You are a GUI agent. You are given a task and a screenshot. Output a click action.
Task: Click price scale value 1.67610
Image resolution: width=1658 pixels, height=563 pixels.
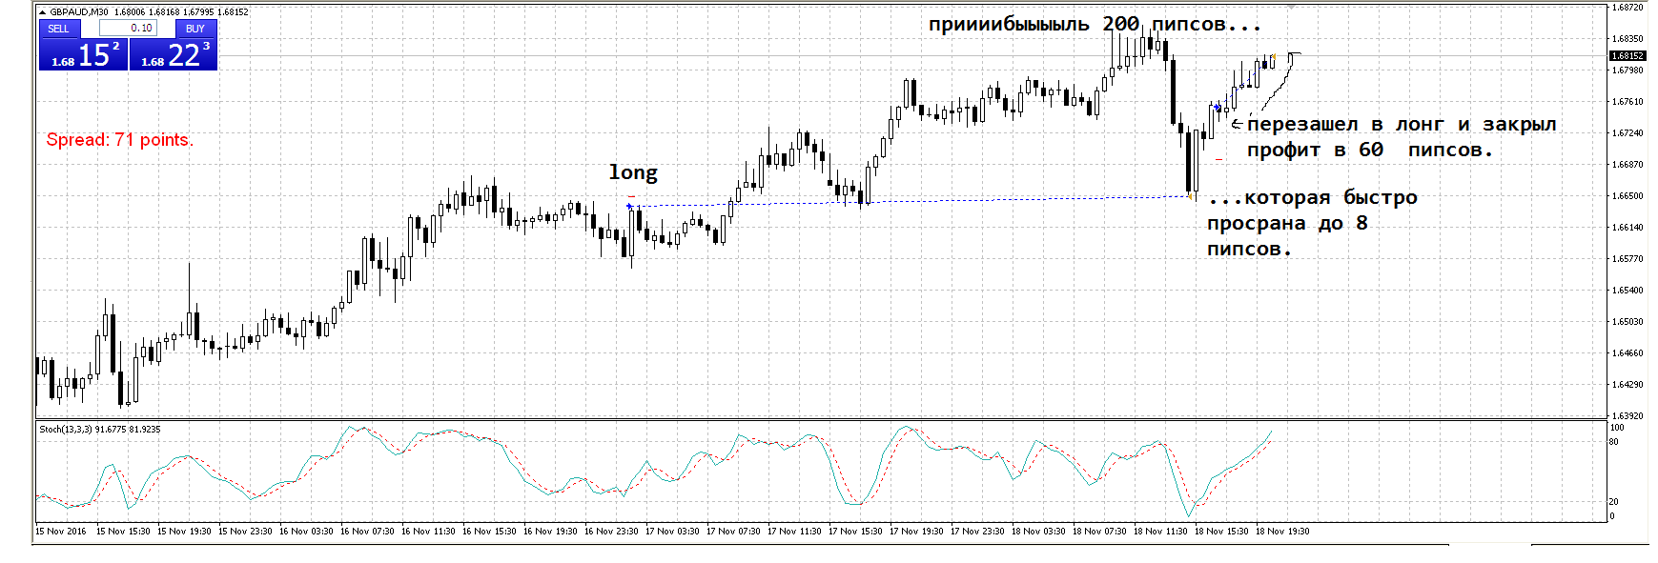point(1627,102)
